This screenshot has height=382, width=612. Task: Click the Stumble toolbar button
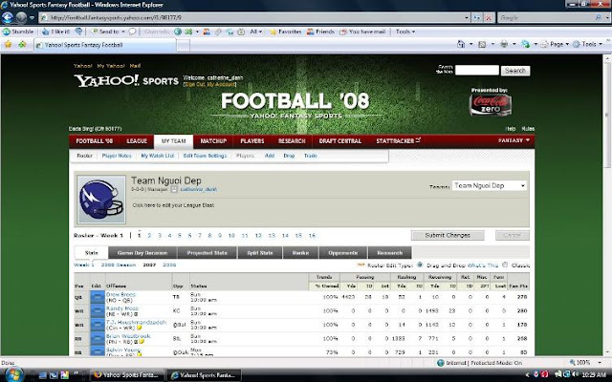coord(18,32)
